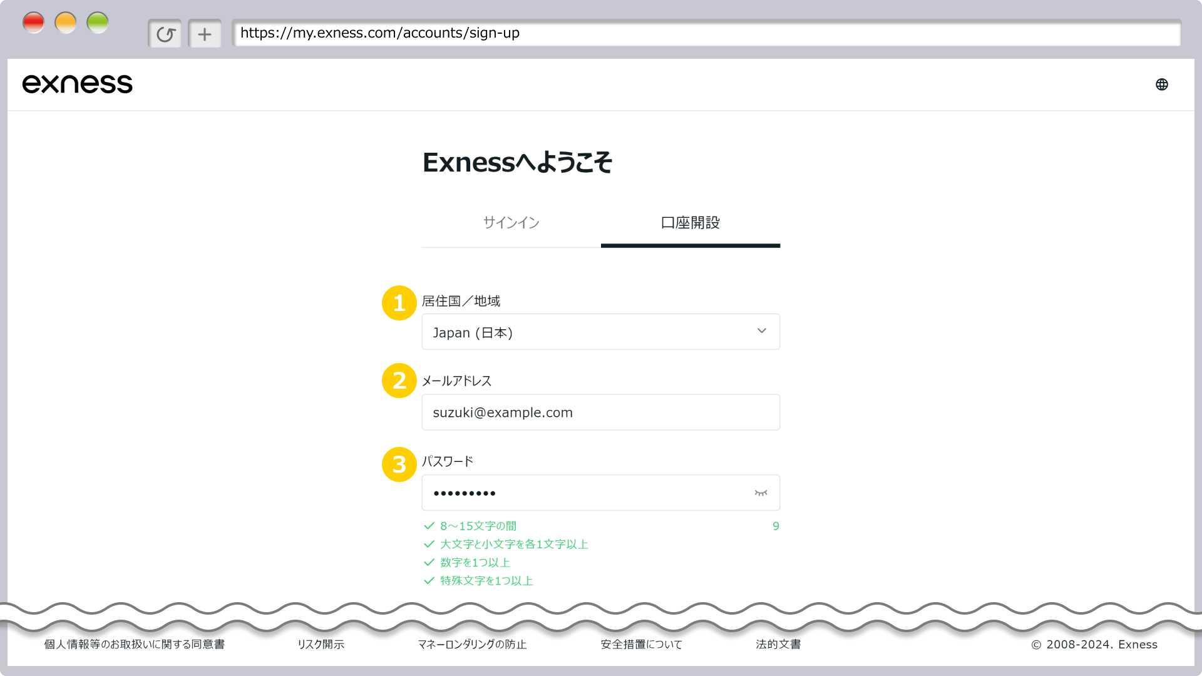Image resolution: width=1202 pixels, height=676 pixels.
Task: Switch to the サインイン tab
Action: point(511,223)
